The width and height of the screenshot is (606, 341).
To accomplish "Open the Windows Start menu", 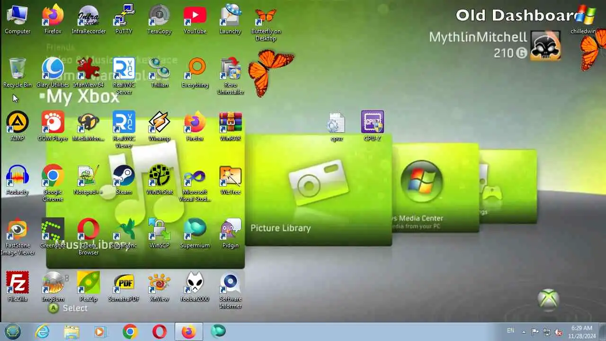I will [13, 332].
